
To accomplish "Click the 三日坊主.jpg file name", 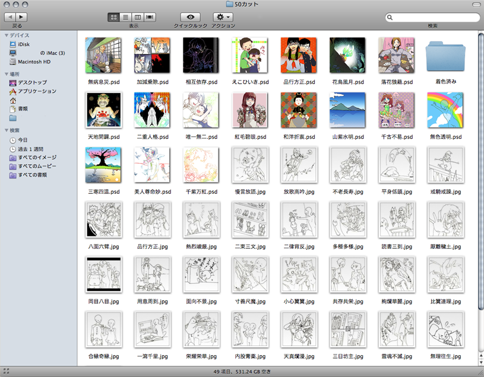I will click(348, 356).
